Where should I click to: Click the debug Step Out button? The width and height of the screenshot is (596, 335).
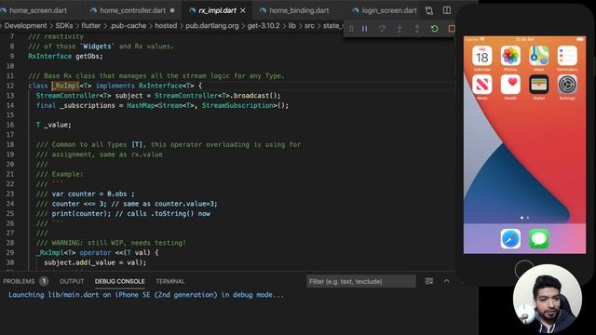[x=417, y=29]
